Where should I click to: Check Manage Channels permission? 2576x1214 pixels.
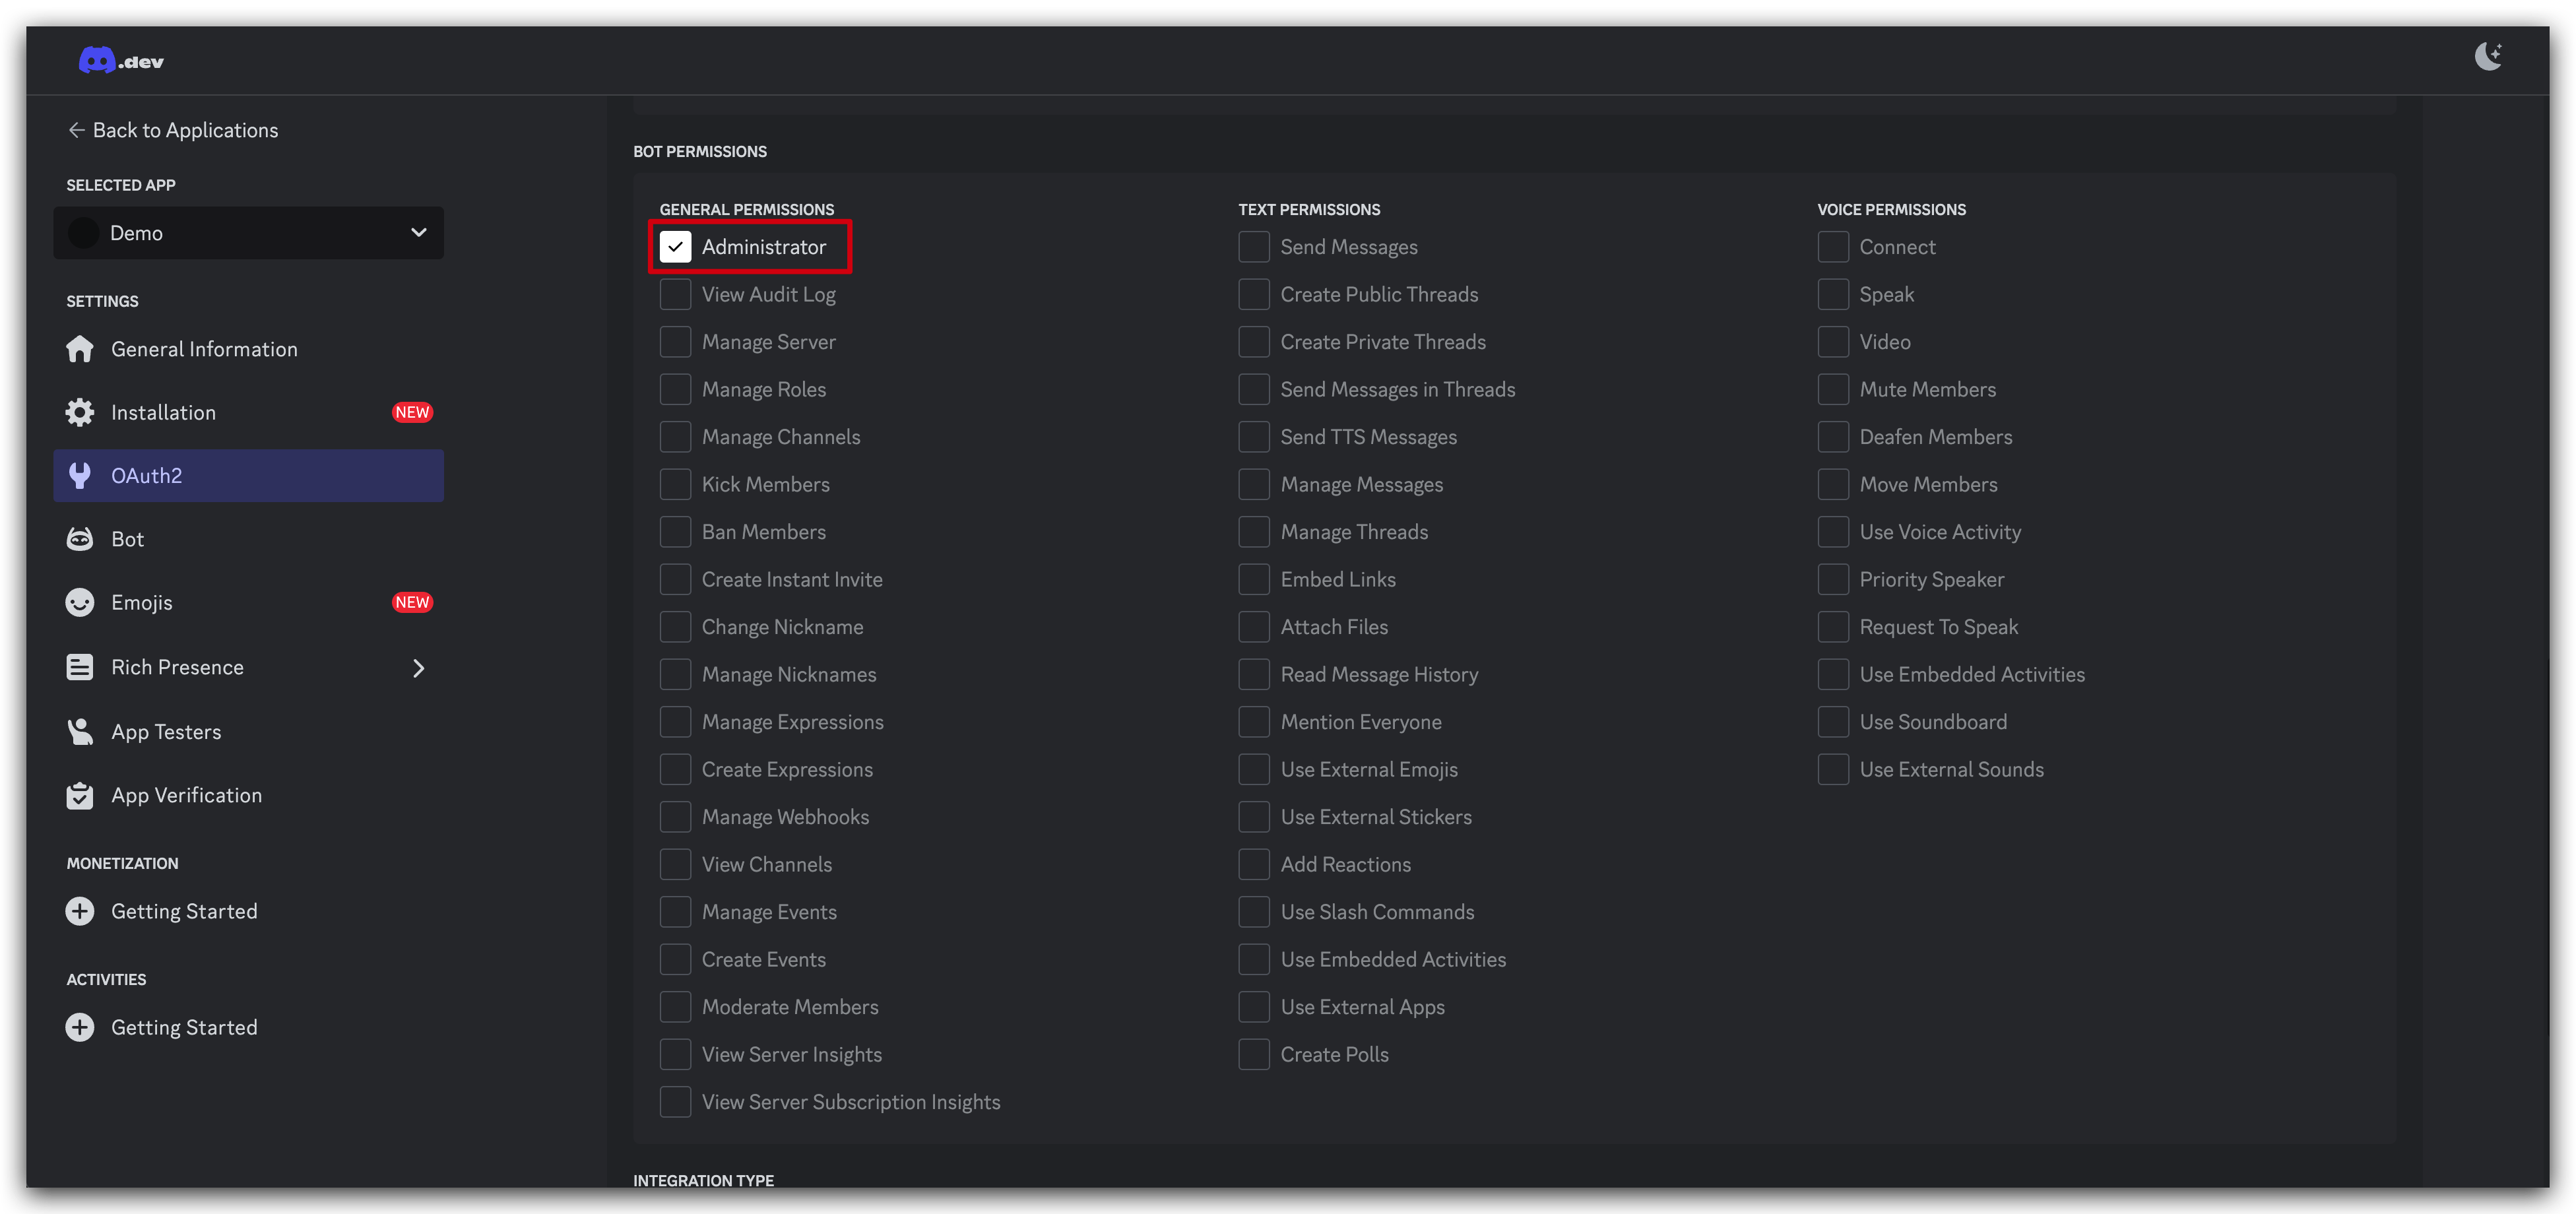676,437
